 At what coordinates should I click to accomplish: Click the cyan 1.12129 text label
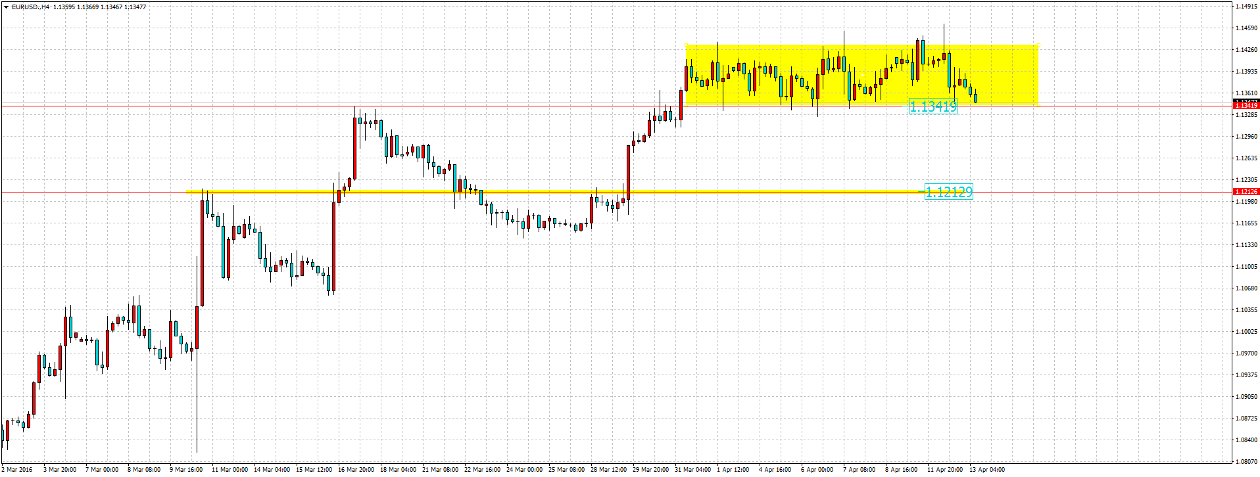tap(948, 192)
